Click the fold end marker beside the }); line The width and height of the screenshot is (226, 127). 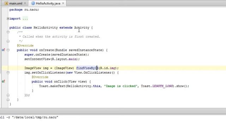8,95
